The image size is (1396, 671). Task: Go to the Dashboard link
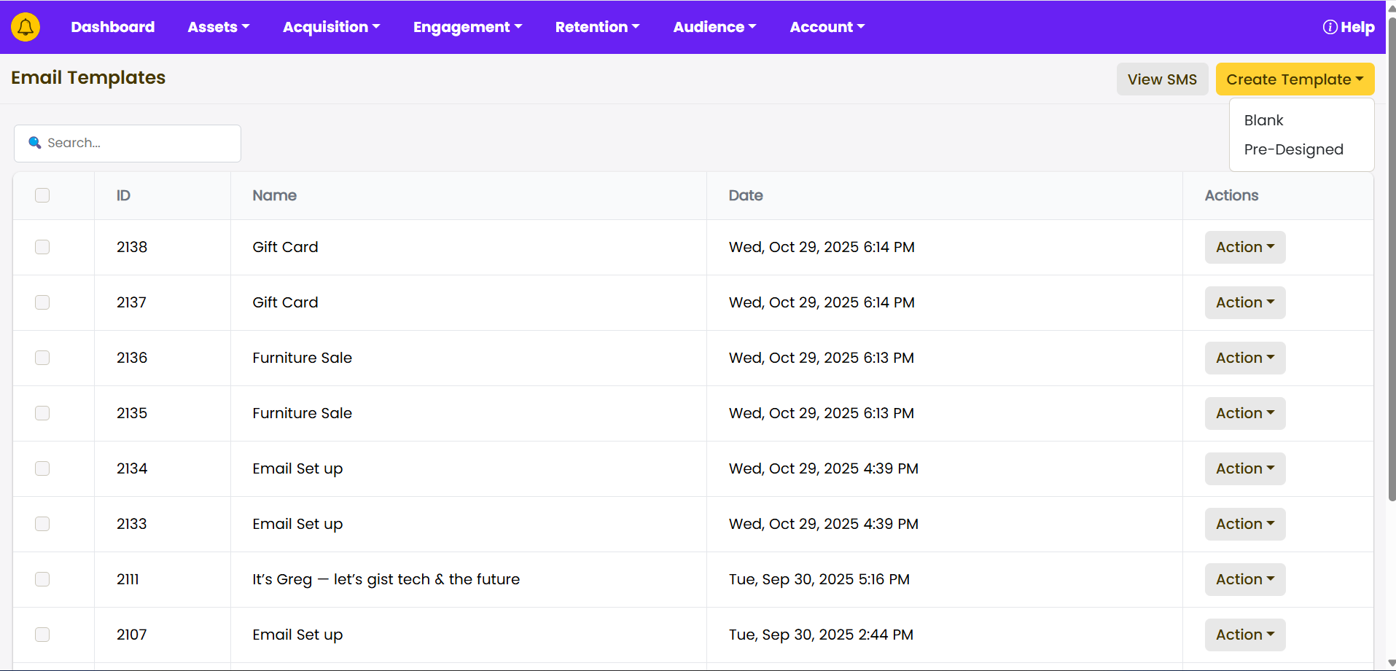click(x=113, y=27)
